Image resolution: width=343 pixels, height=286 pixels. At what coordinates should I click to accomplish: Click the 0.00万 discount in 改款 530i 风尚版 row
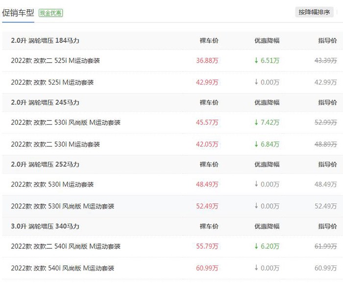(270, 206)
